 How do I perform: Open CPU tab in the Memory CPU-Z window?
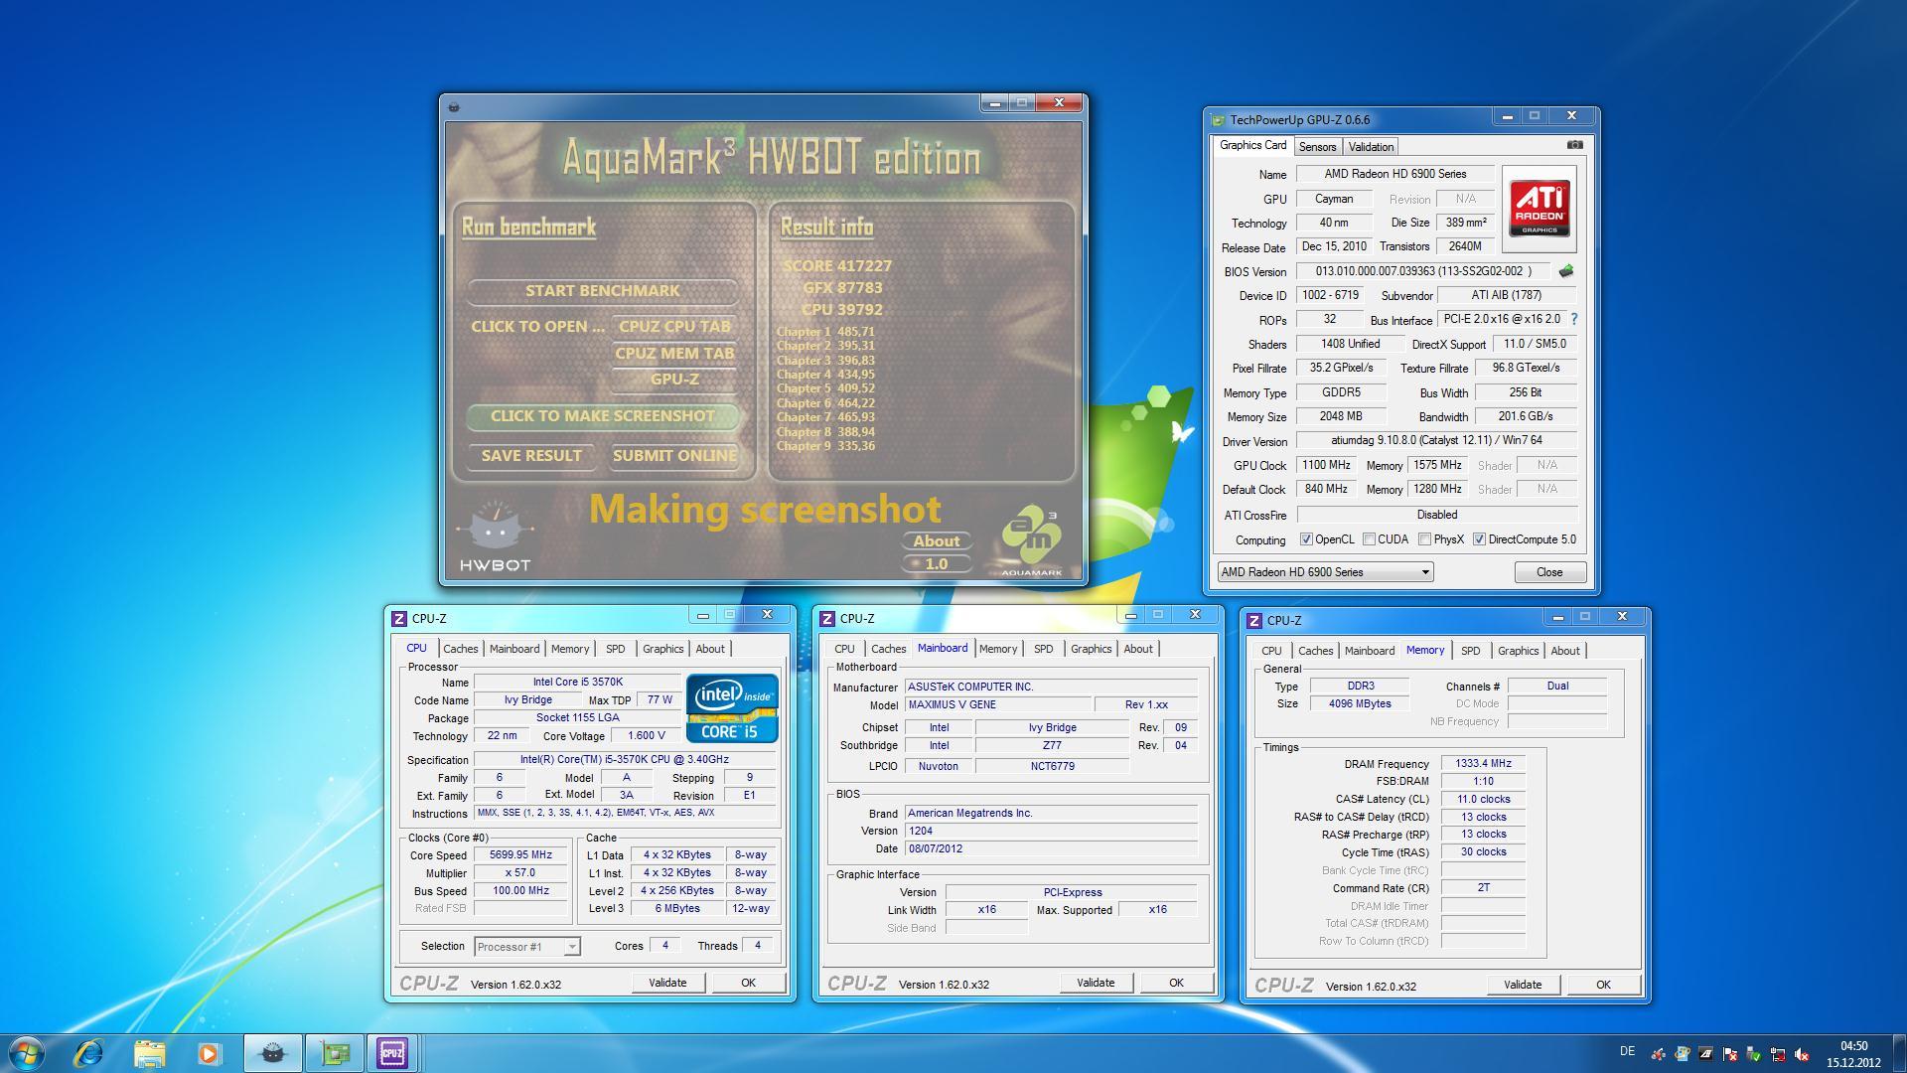click(x=1271, y=651)
